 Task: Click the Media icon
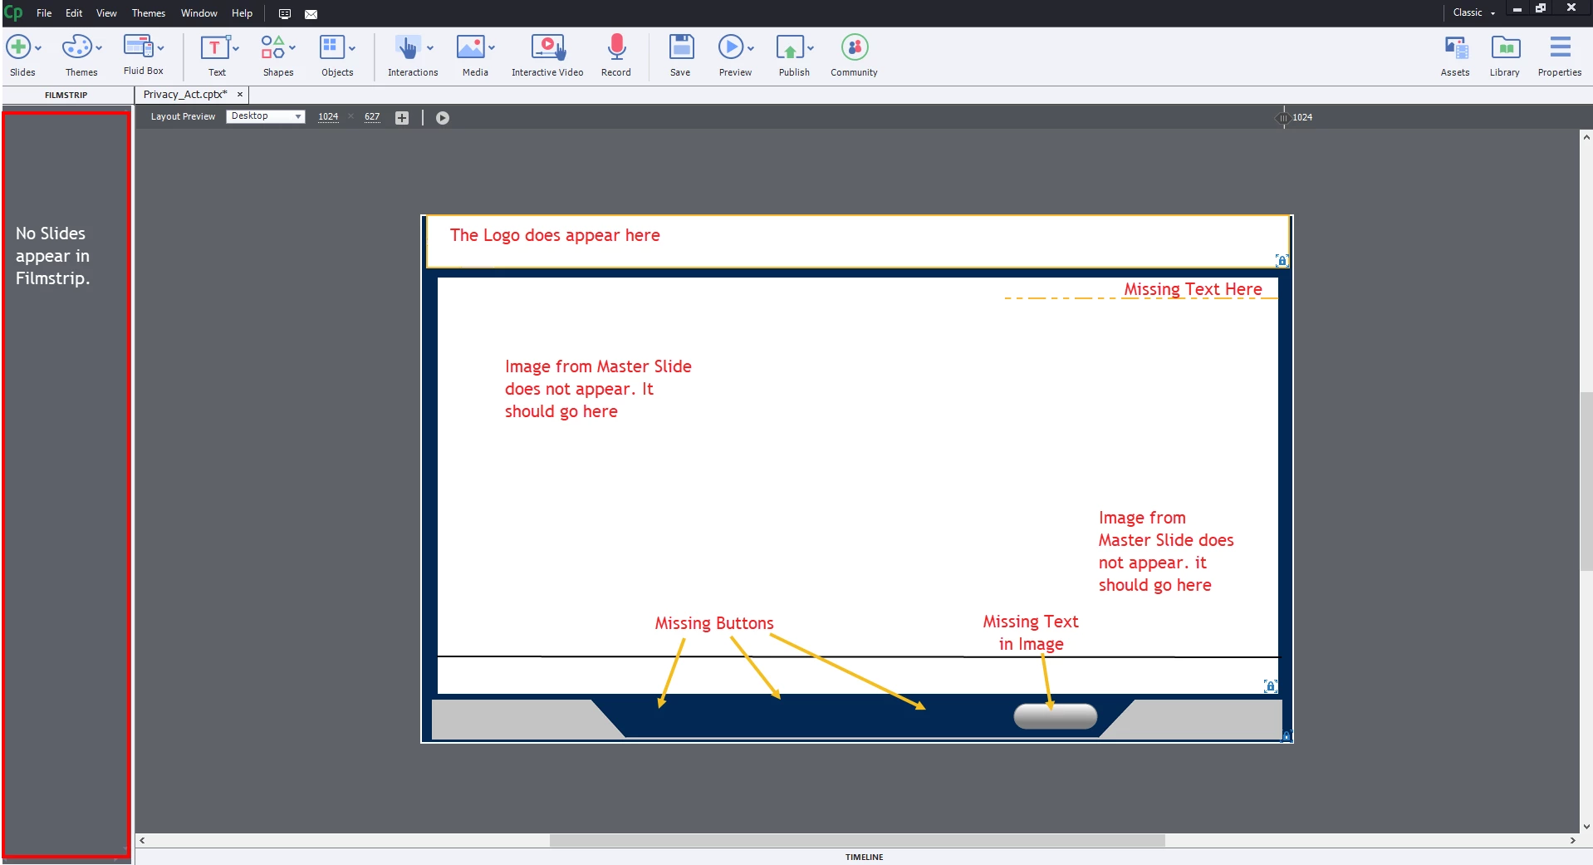tap(470, 47)
